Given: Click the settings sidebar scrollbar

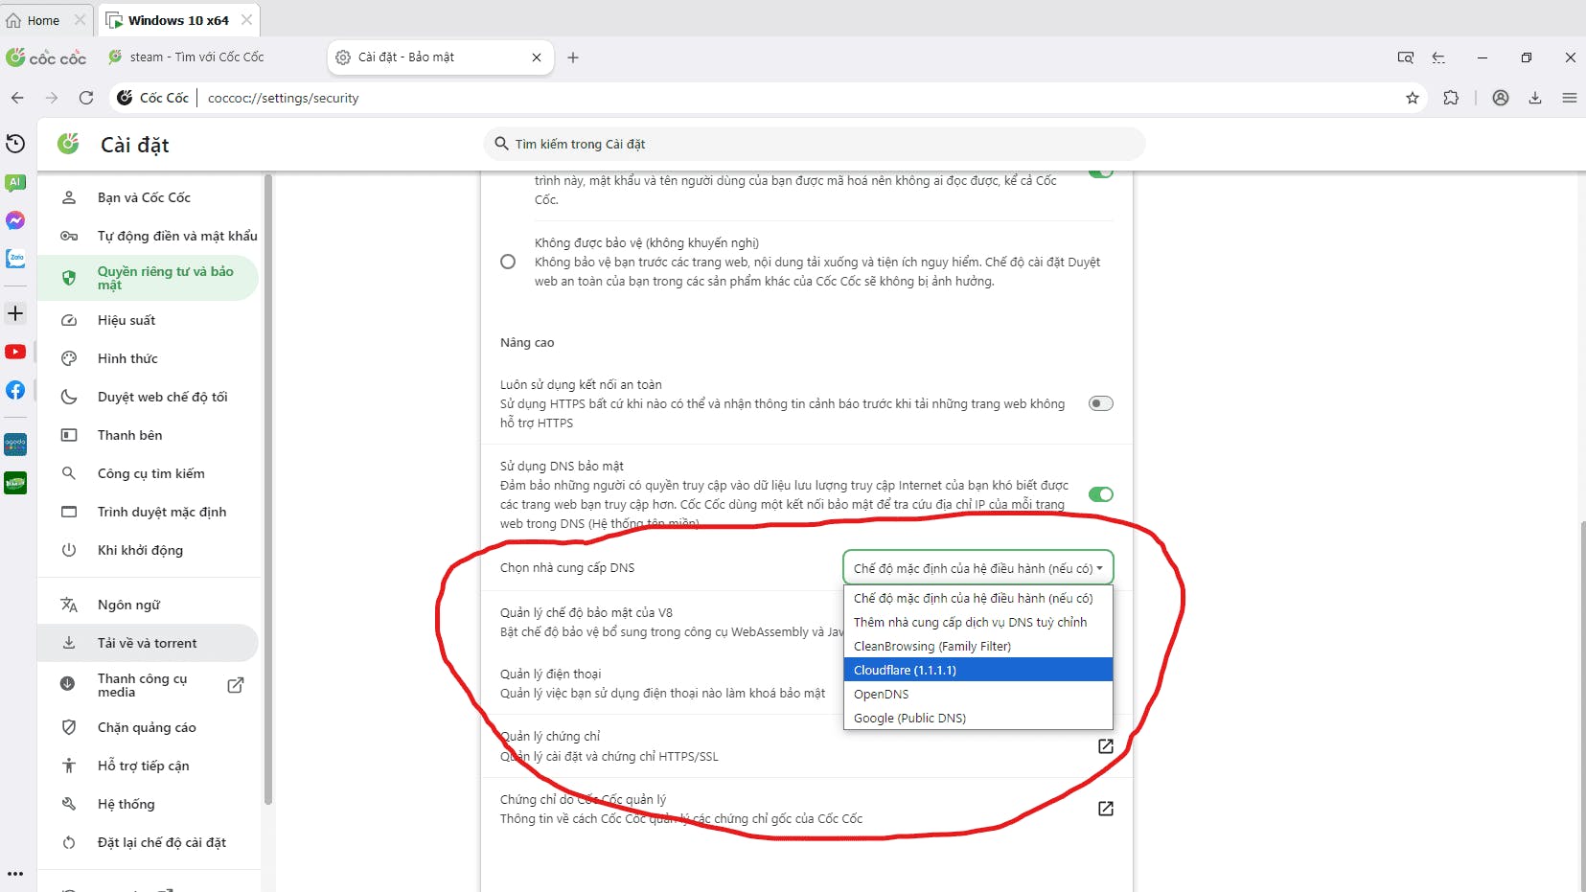Looking at the screenshot, I should (268, 489).
